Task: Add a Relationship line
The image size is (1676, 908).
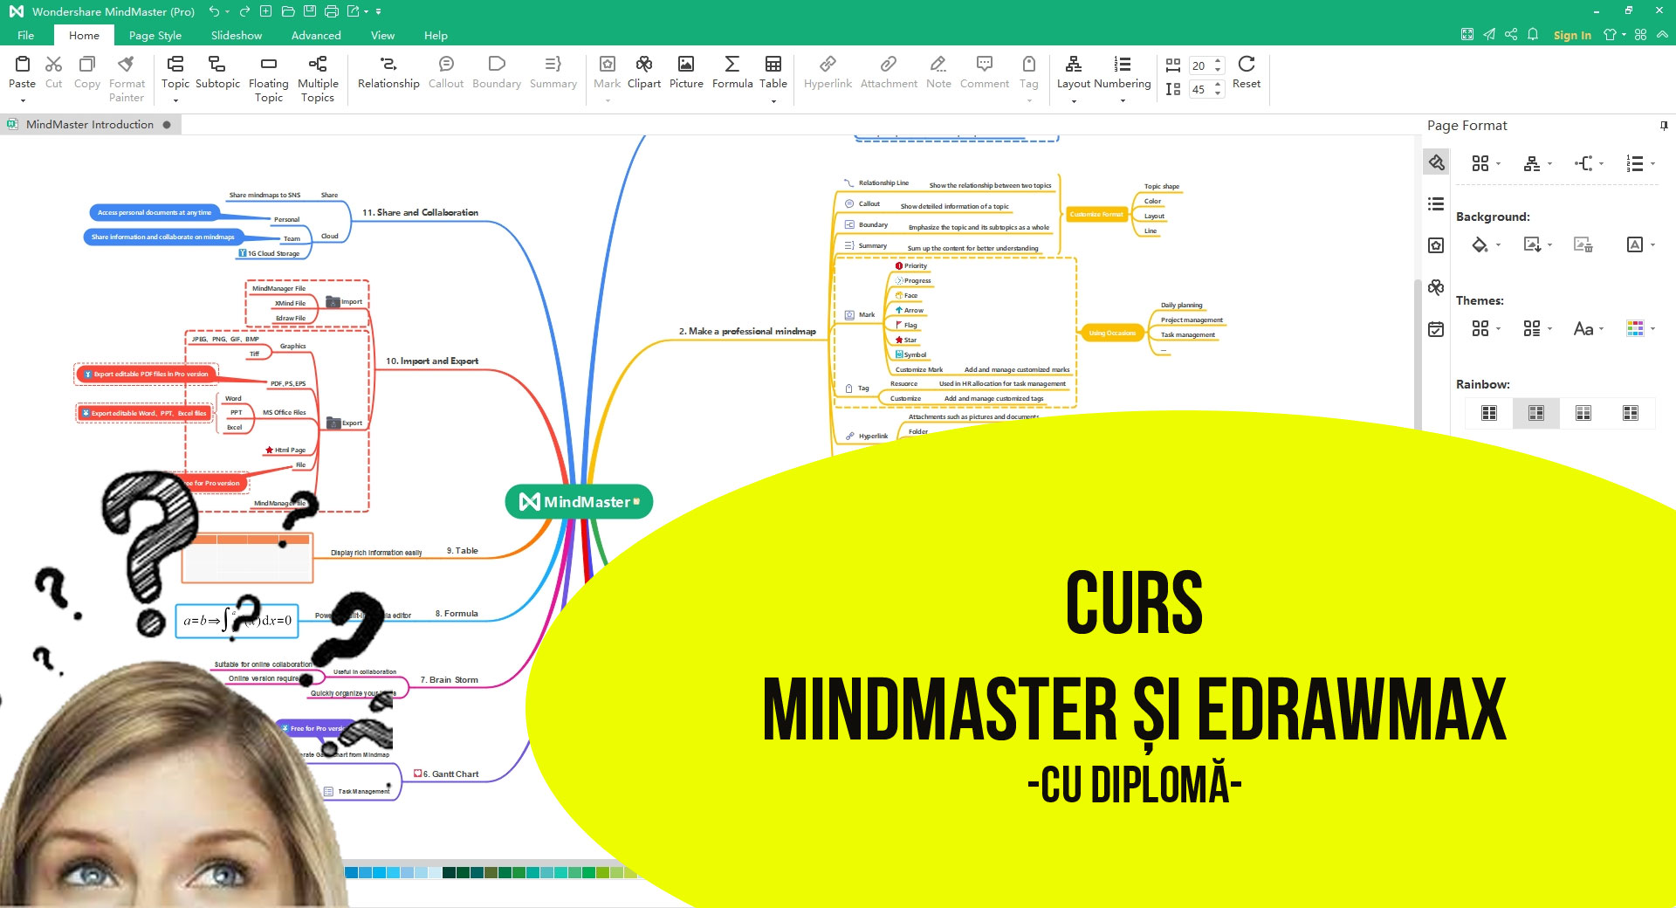Action: tap(388, 73)
